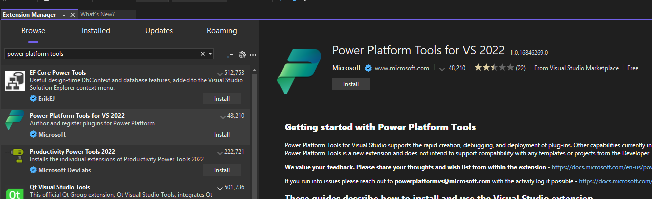
Task: Open the Browse tab
Action: point(33,31)
